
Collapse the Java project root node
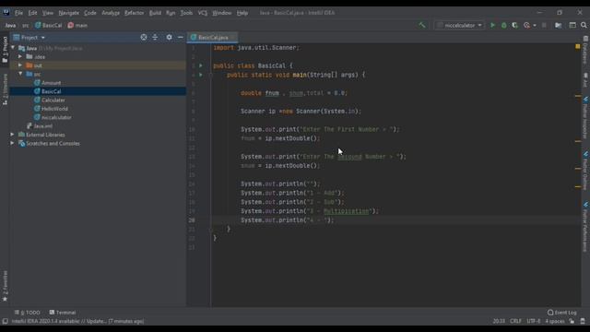point(13,48)
